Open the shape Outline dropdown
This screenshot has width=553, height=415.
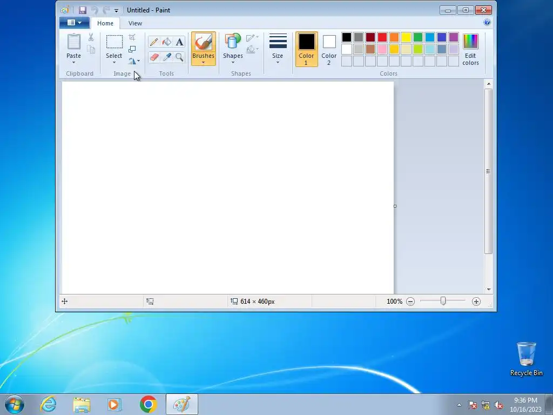pos(253,37)
